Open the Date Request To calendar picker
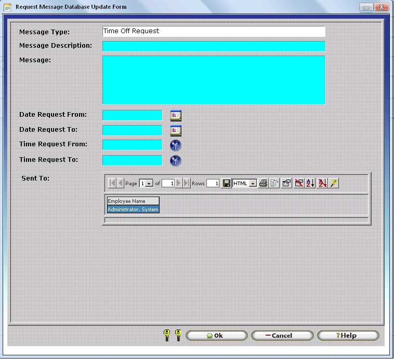394x359 pixels. pos(176,130)
